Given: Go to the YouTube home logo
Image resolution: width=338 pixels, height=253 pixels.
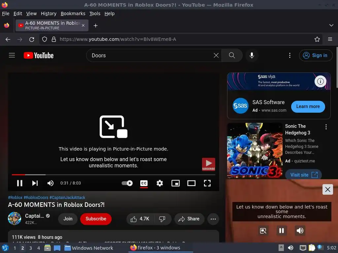Looking at the screenshot, I should (39, 55).
